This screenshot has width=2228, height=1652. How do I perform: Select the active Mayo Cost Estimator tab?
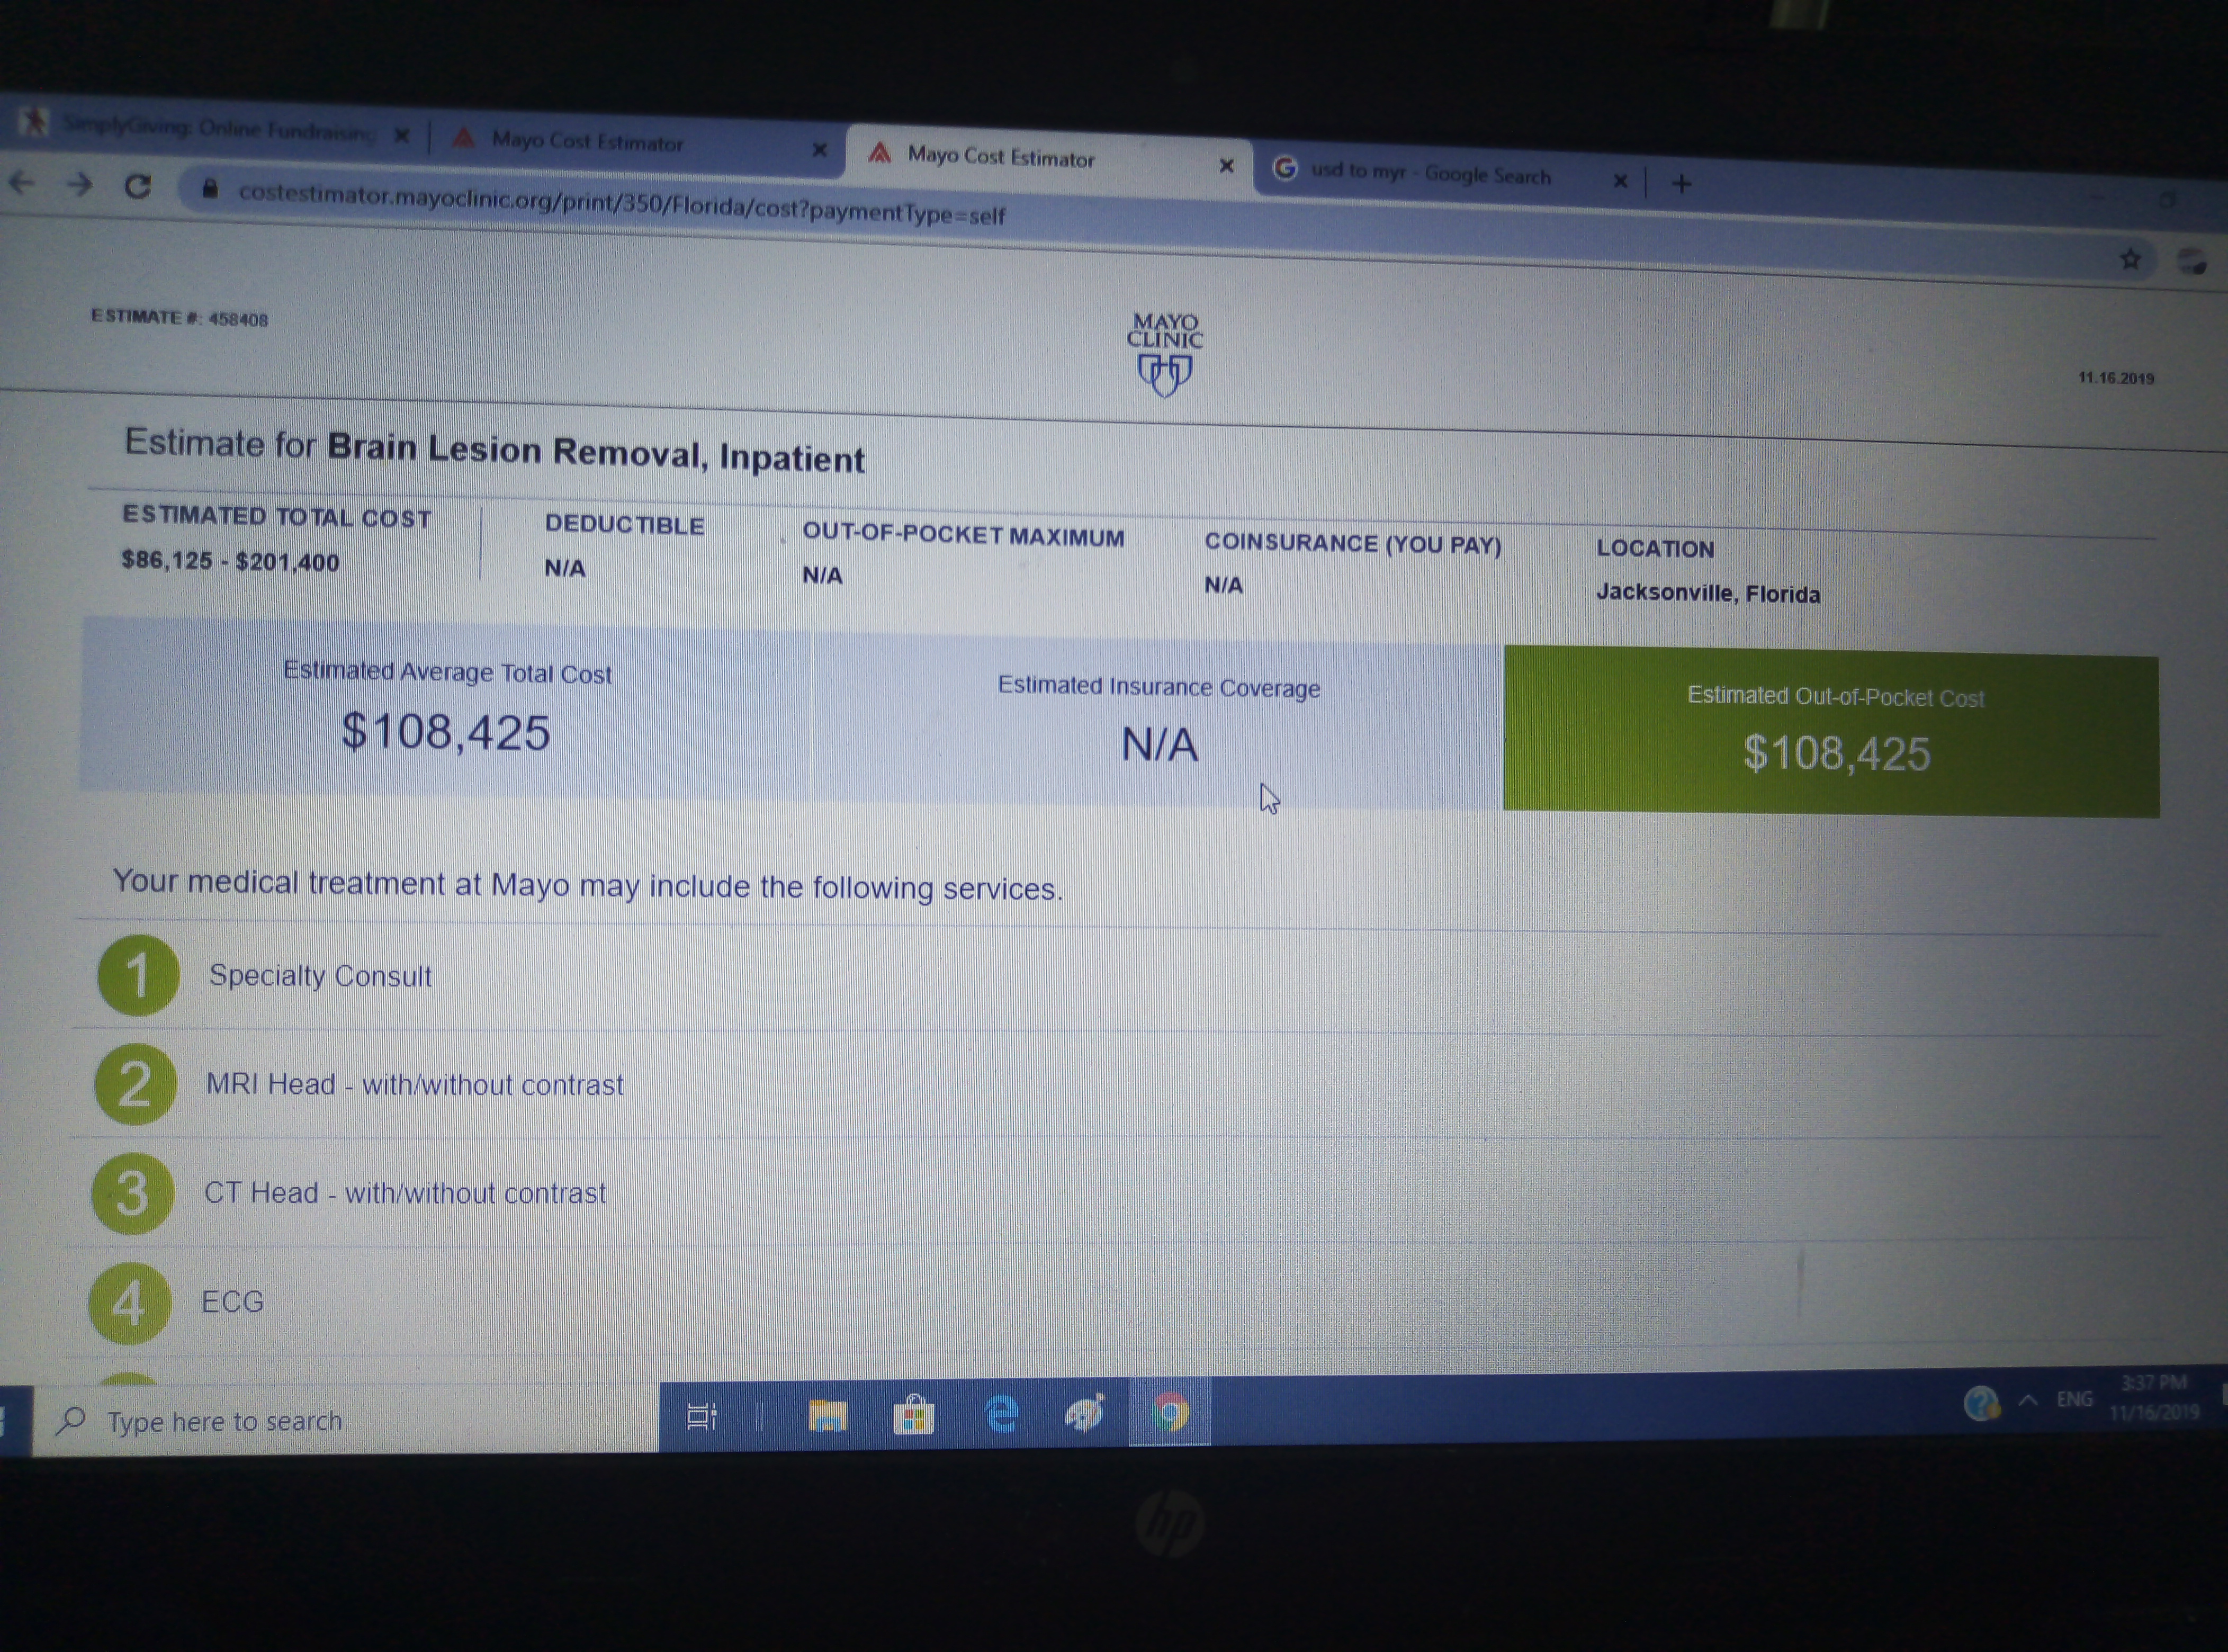click(x=1001, y=157)
